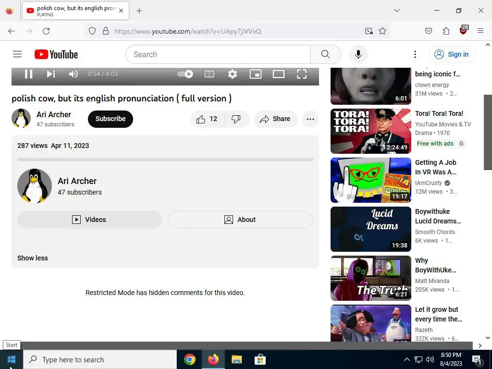
Task: Open picture-in-picture icon in address bar
Action: click(369, 31)
